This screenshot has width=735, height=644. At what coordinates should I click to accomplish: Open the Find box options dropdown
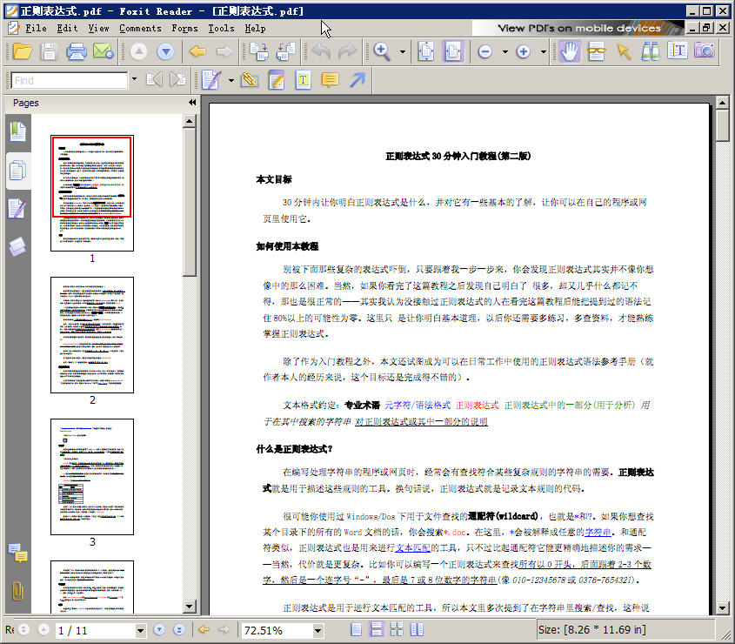pos(134,80)
